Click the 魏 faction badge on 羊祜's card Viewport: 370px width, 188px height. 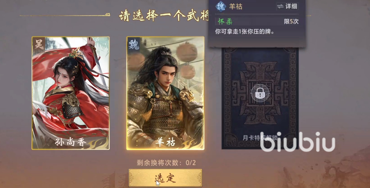pos(134,44)
